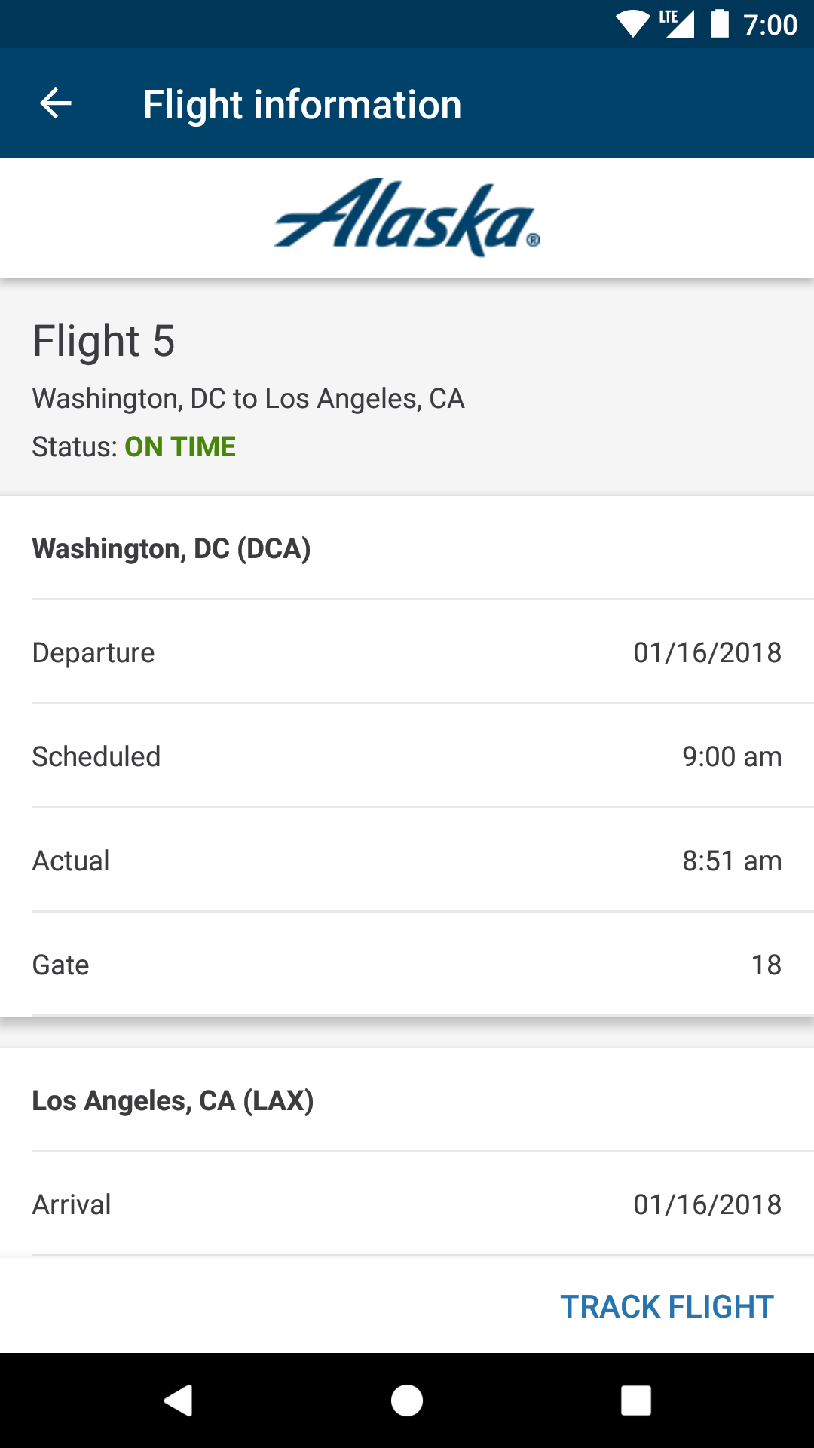Tap the back arrow in header
814x1448 pixels.
(x=56, y=103)
